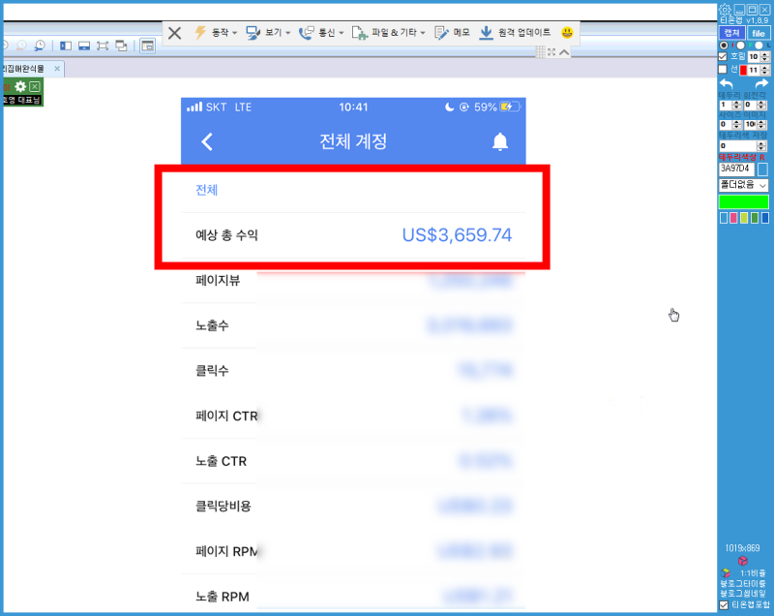Click the blue border color preview swatch
Viewport: 774px width, 616px height.
coord(762,169)
